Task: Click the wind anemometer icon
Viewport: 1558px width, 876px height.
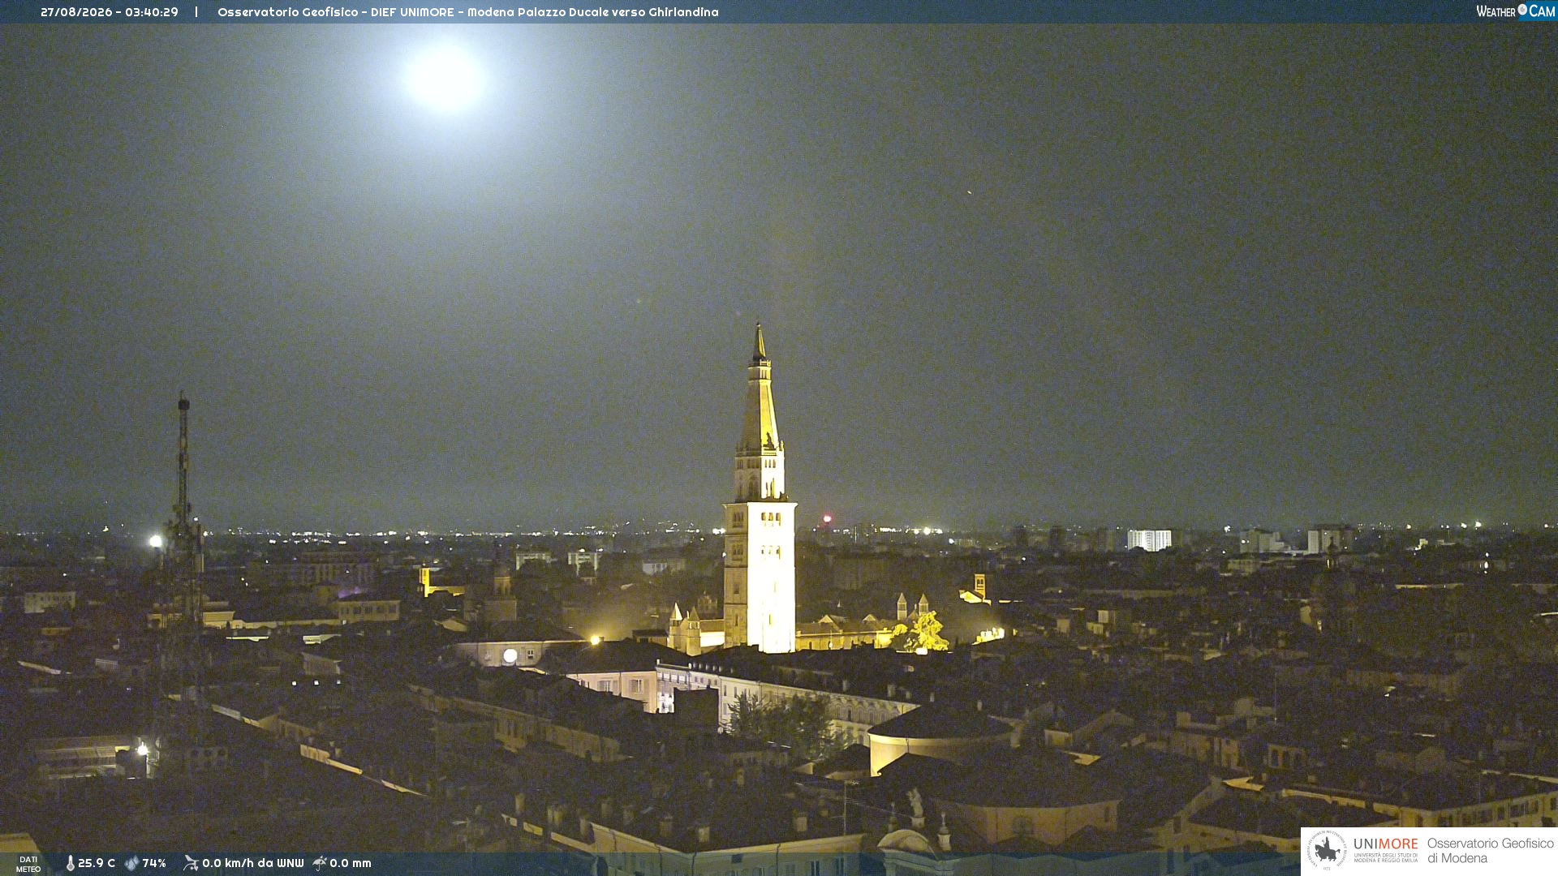Action: [x=191, y=863]
